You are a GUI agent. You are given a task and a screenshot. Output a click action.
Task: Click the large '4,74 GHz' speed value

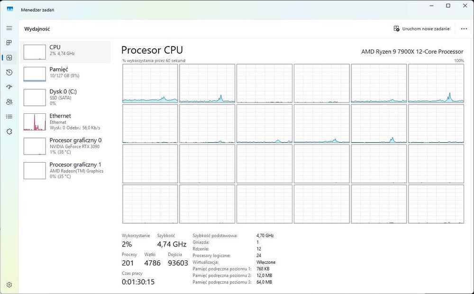pyautogui.click(x=172, y=244)
